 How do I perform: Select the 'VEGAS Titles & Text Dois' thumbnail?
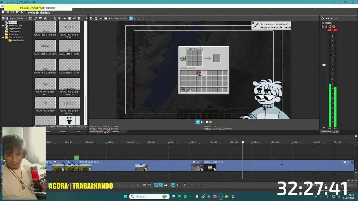pyautogui.click(x=45, y=65)
